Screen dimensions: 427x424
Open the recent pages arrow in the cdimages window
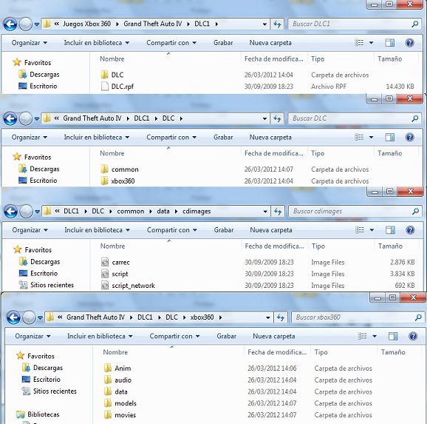(x=38, y=212)
